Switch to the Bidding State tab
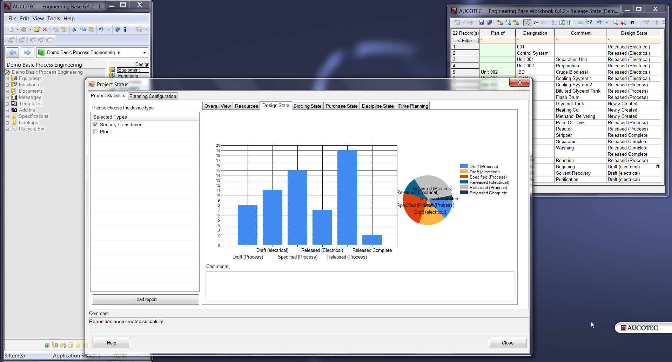The width and height of the screenshot is (672, 362). tap(307, 106)
